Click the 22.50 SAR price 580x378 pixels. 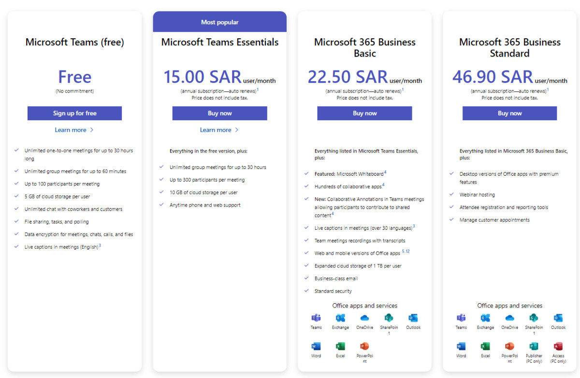tap(348, 77)
